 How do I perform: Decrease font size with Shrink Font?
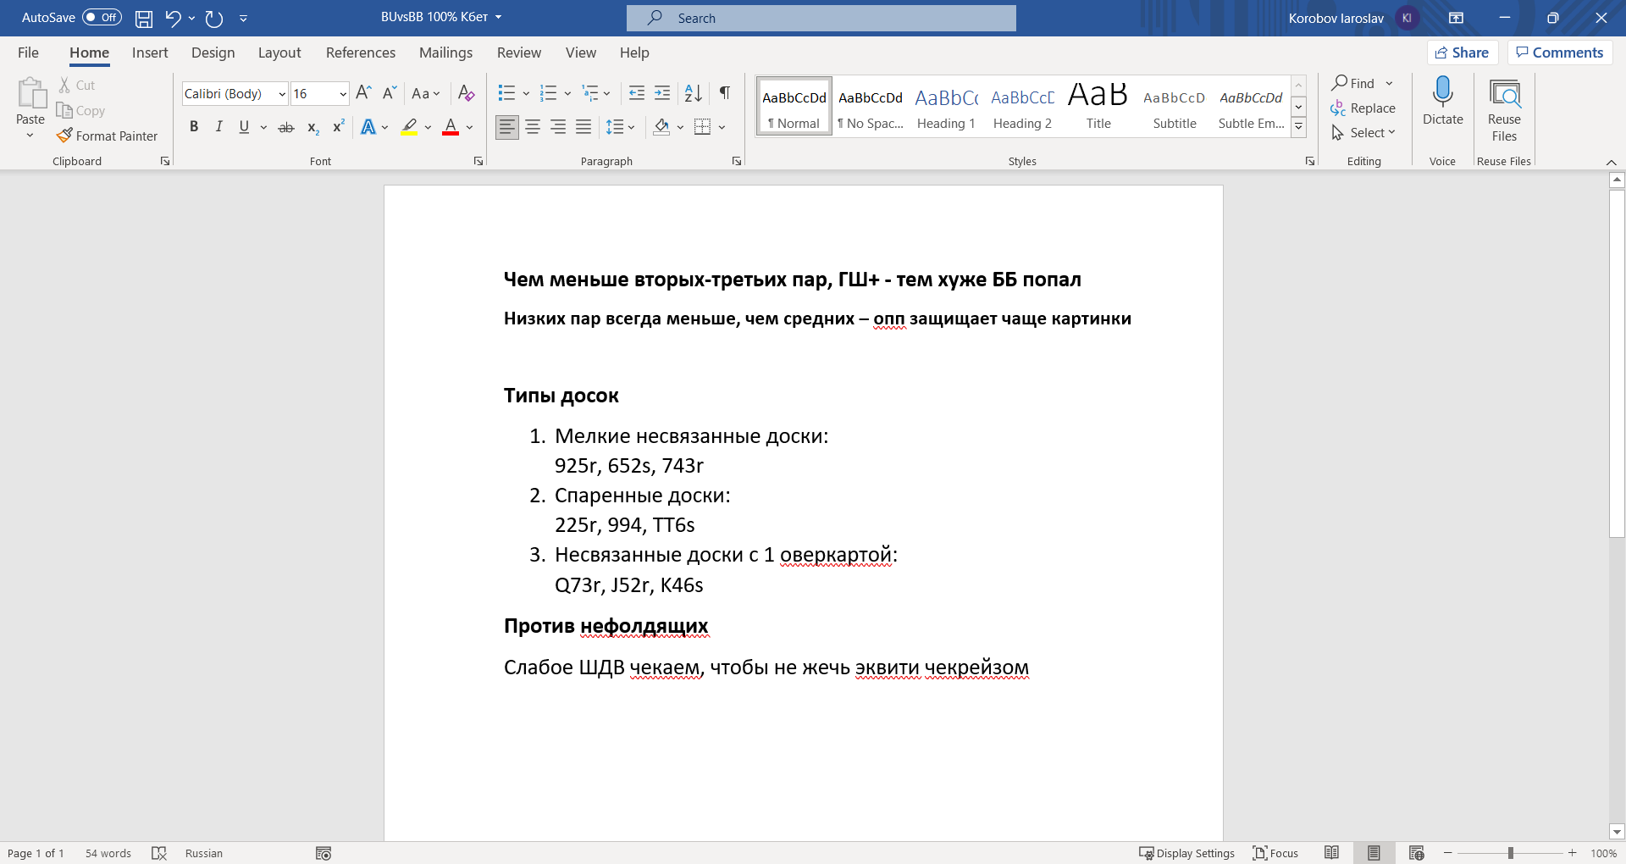point(390,93)
